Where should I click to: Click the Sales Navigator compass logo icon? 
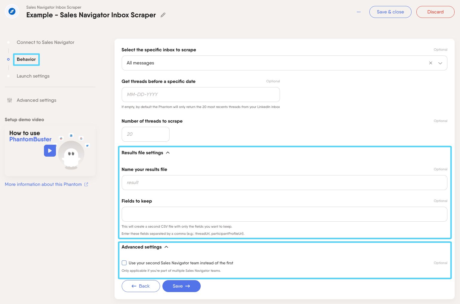tap(12, 12)
